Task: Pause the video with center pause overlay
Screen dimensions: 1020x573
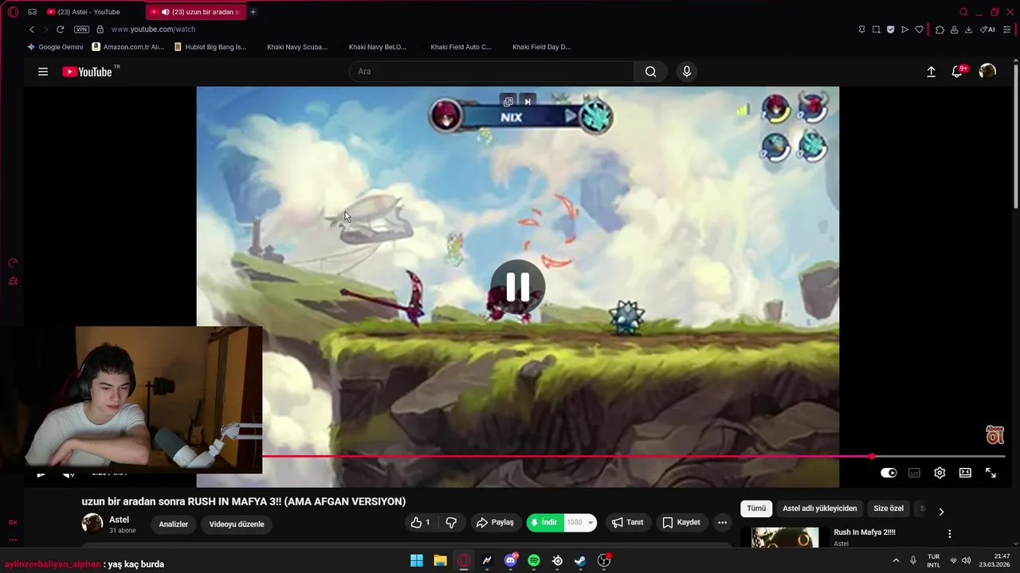Action: (518, 286)
